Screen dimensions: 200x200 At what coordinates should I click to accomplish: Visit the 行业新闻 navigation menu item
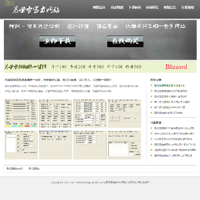pyautogui.click(x=188, y=7)
